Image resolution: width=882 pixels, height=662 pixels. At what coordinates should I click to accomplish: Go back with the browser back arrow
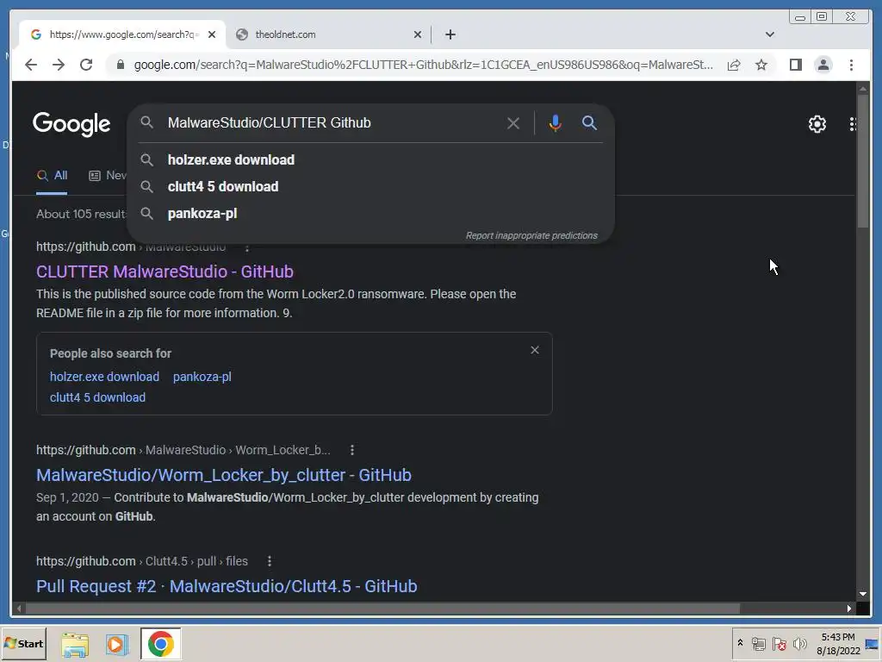[31, 65]
